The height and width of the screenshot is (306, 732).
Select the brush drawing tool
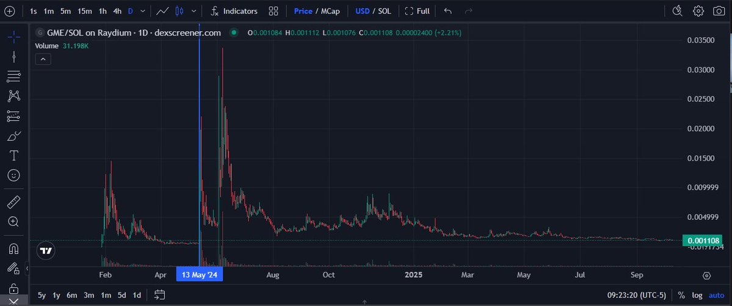click(13, 136)
